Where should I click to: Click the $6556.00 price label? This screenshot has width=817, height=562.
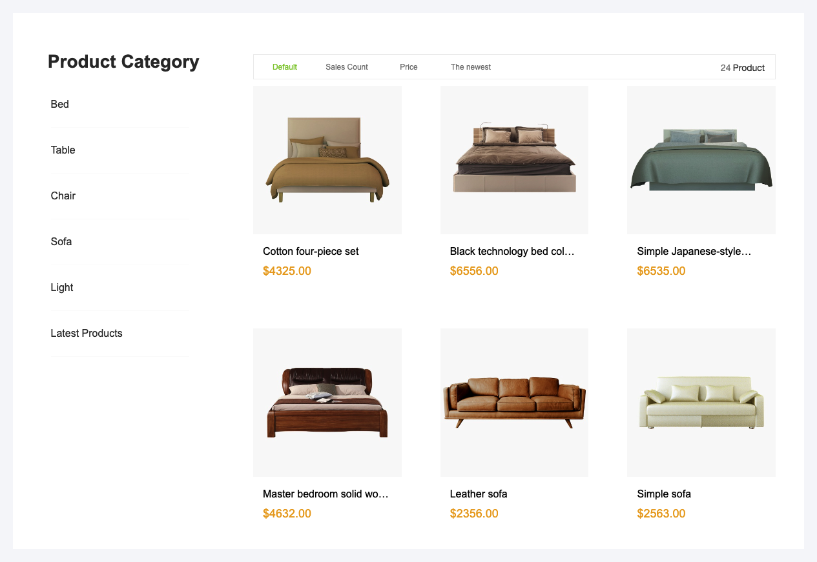click(x=474, y=271)
